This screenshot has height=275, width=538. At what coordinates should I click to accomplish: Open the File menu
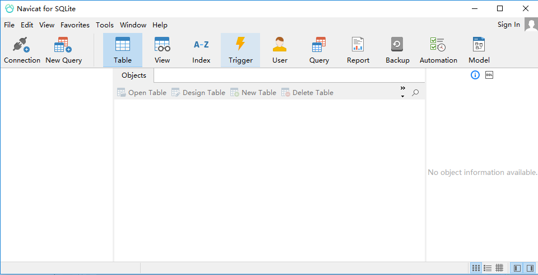(10, 25)
